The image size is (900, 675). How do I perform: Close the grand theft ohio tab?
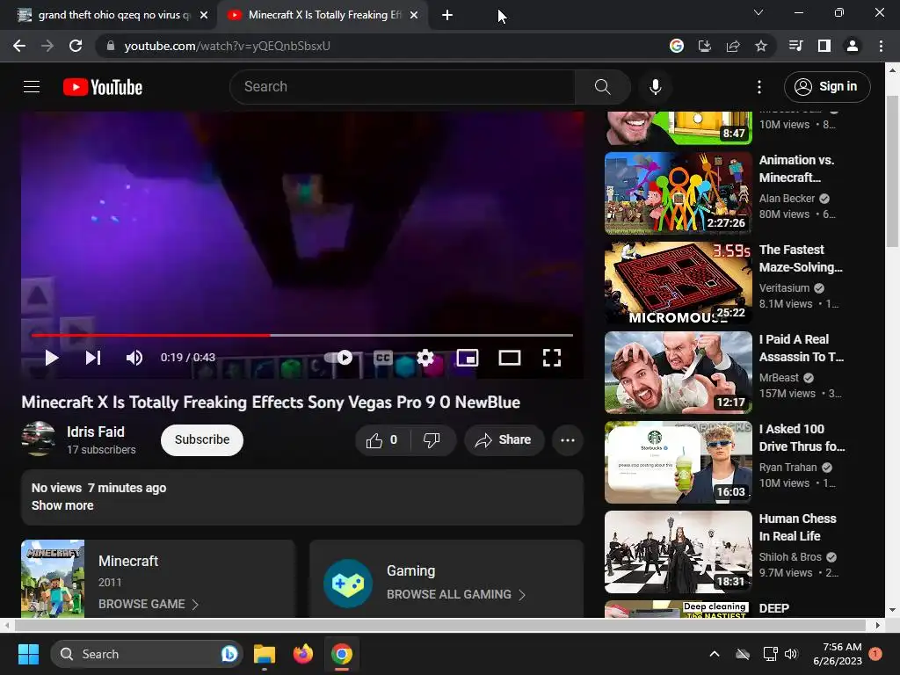pyautogui.click(x=204, y=15)
